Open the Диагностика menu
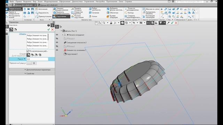The height and width of the screenshot is (125, 223). (77, 1)
